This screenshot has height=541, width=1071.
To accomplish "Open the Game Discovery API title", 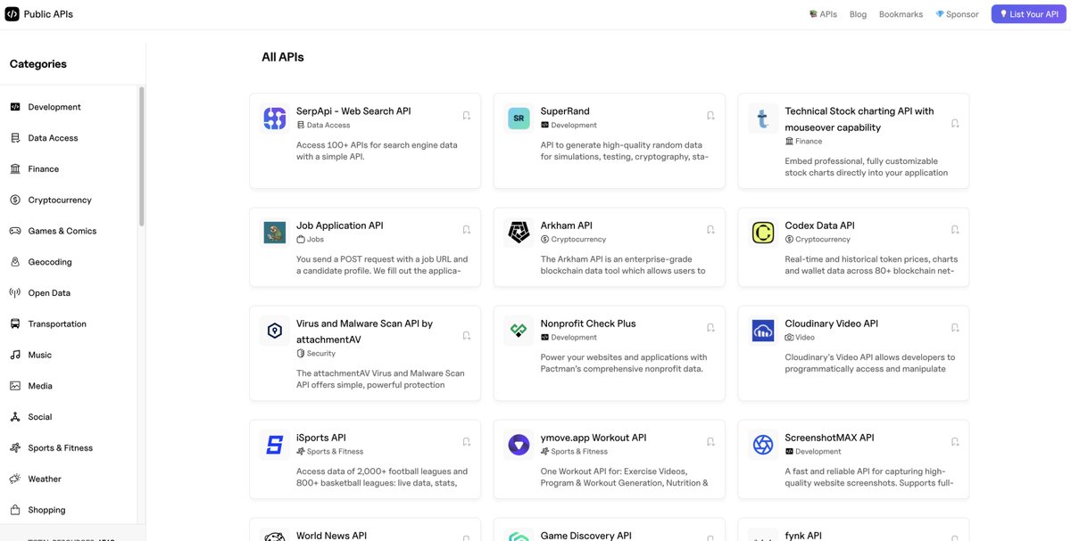I will 585,536.
